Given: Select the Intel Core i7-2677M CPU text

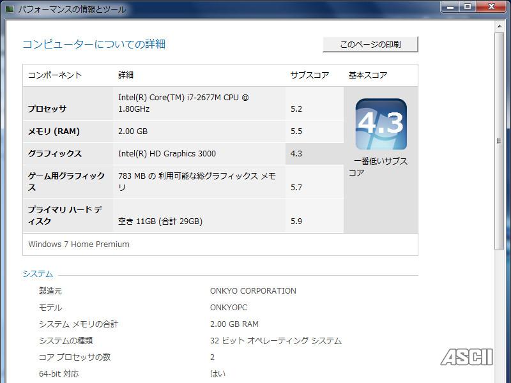Looking at the screenshot, I should point(183,103).
